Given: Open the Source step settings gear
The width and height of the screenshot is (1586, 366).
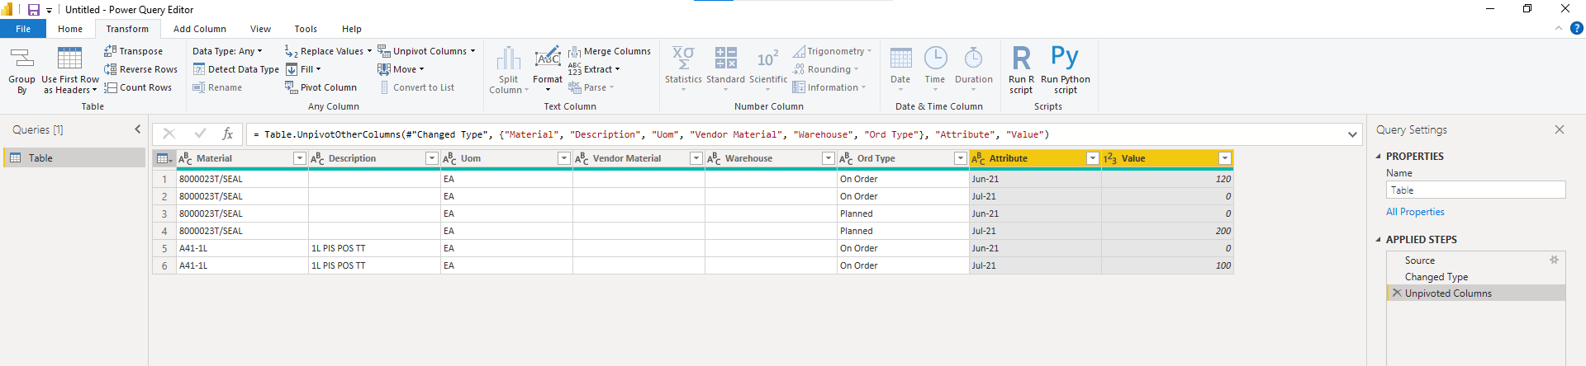Looking at the screenshot, I should (x=1554, y=260).
